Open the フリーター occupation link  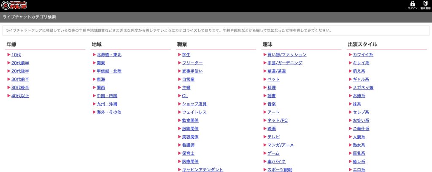coord(192,63)
